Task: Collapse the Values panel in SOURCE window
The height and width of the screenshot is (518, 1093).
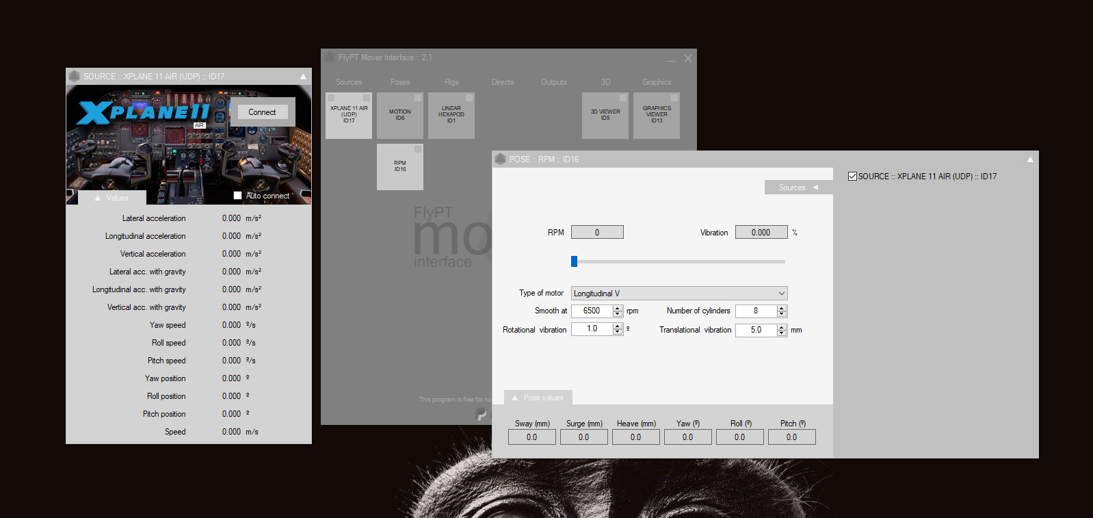Action: [112, 198]
